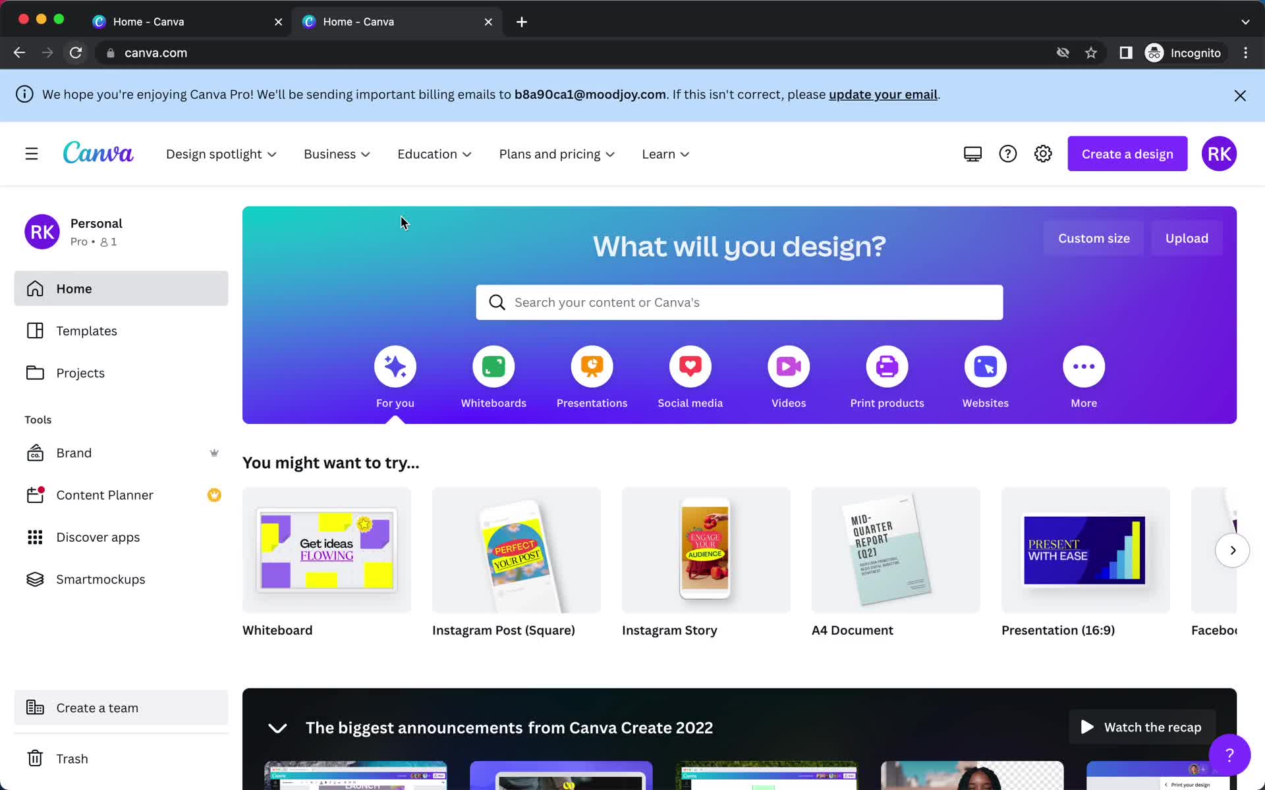Open the Instagram Story thumbnail
Image resolution: width=1265 pixels, height=790 pixels.
pyautogui.click(x=706, y=550)
